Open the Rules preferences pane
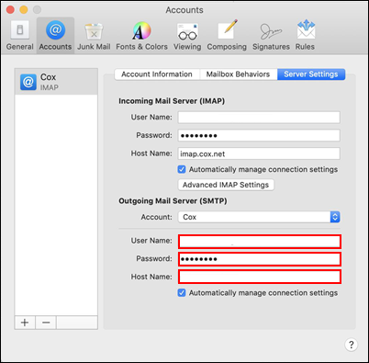 305,35
